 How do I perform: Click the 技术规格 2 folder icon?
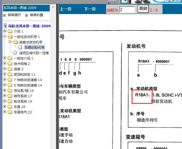[x=10, y=64]
